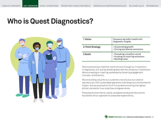This screenshot has width=161, height=124.
Task: Select the '2-Point Strategy' row label
Action: click(92, 47)
